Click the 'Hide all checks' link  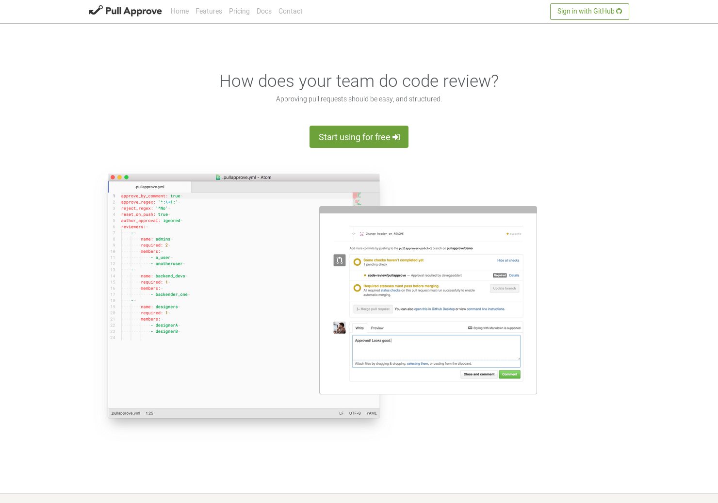(508, 260)
